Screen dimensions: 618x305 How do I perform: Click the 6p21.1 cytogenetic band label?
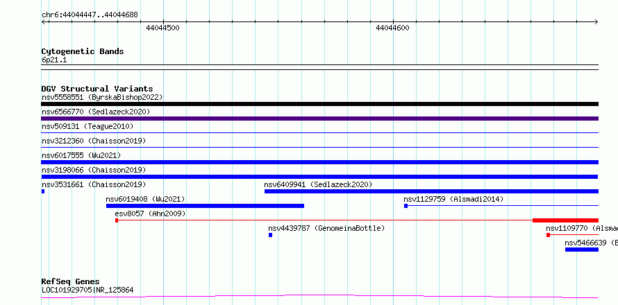[x=54, y=60]
